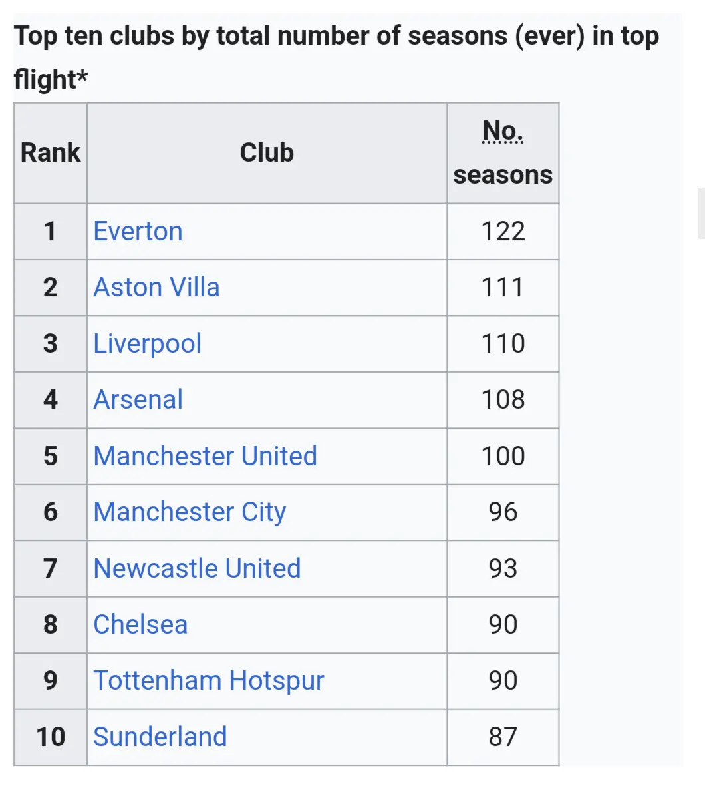The height and width of the screenshot is (792, 705).
Task: Open the Liverpool club page link
Action: pyautogui.click(x=147, y=344)
